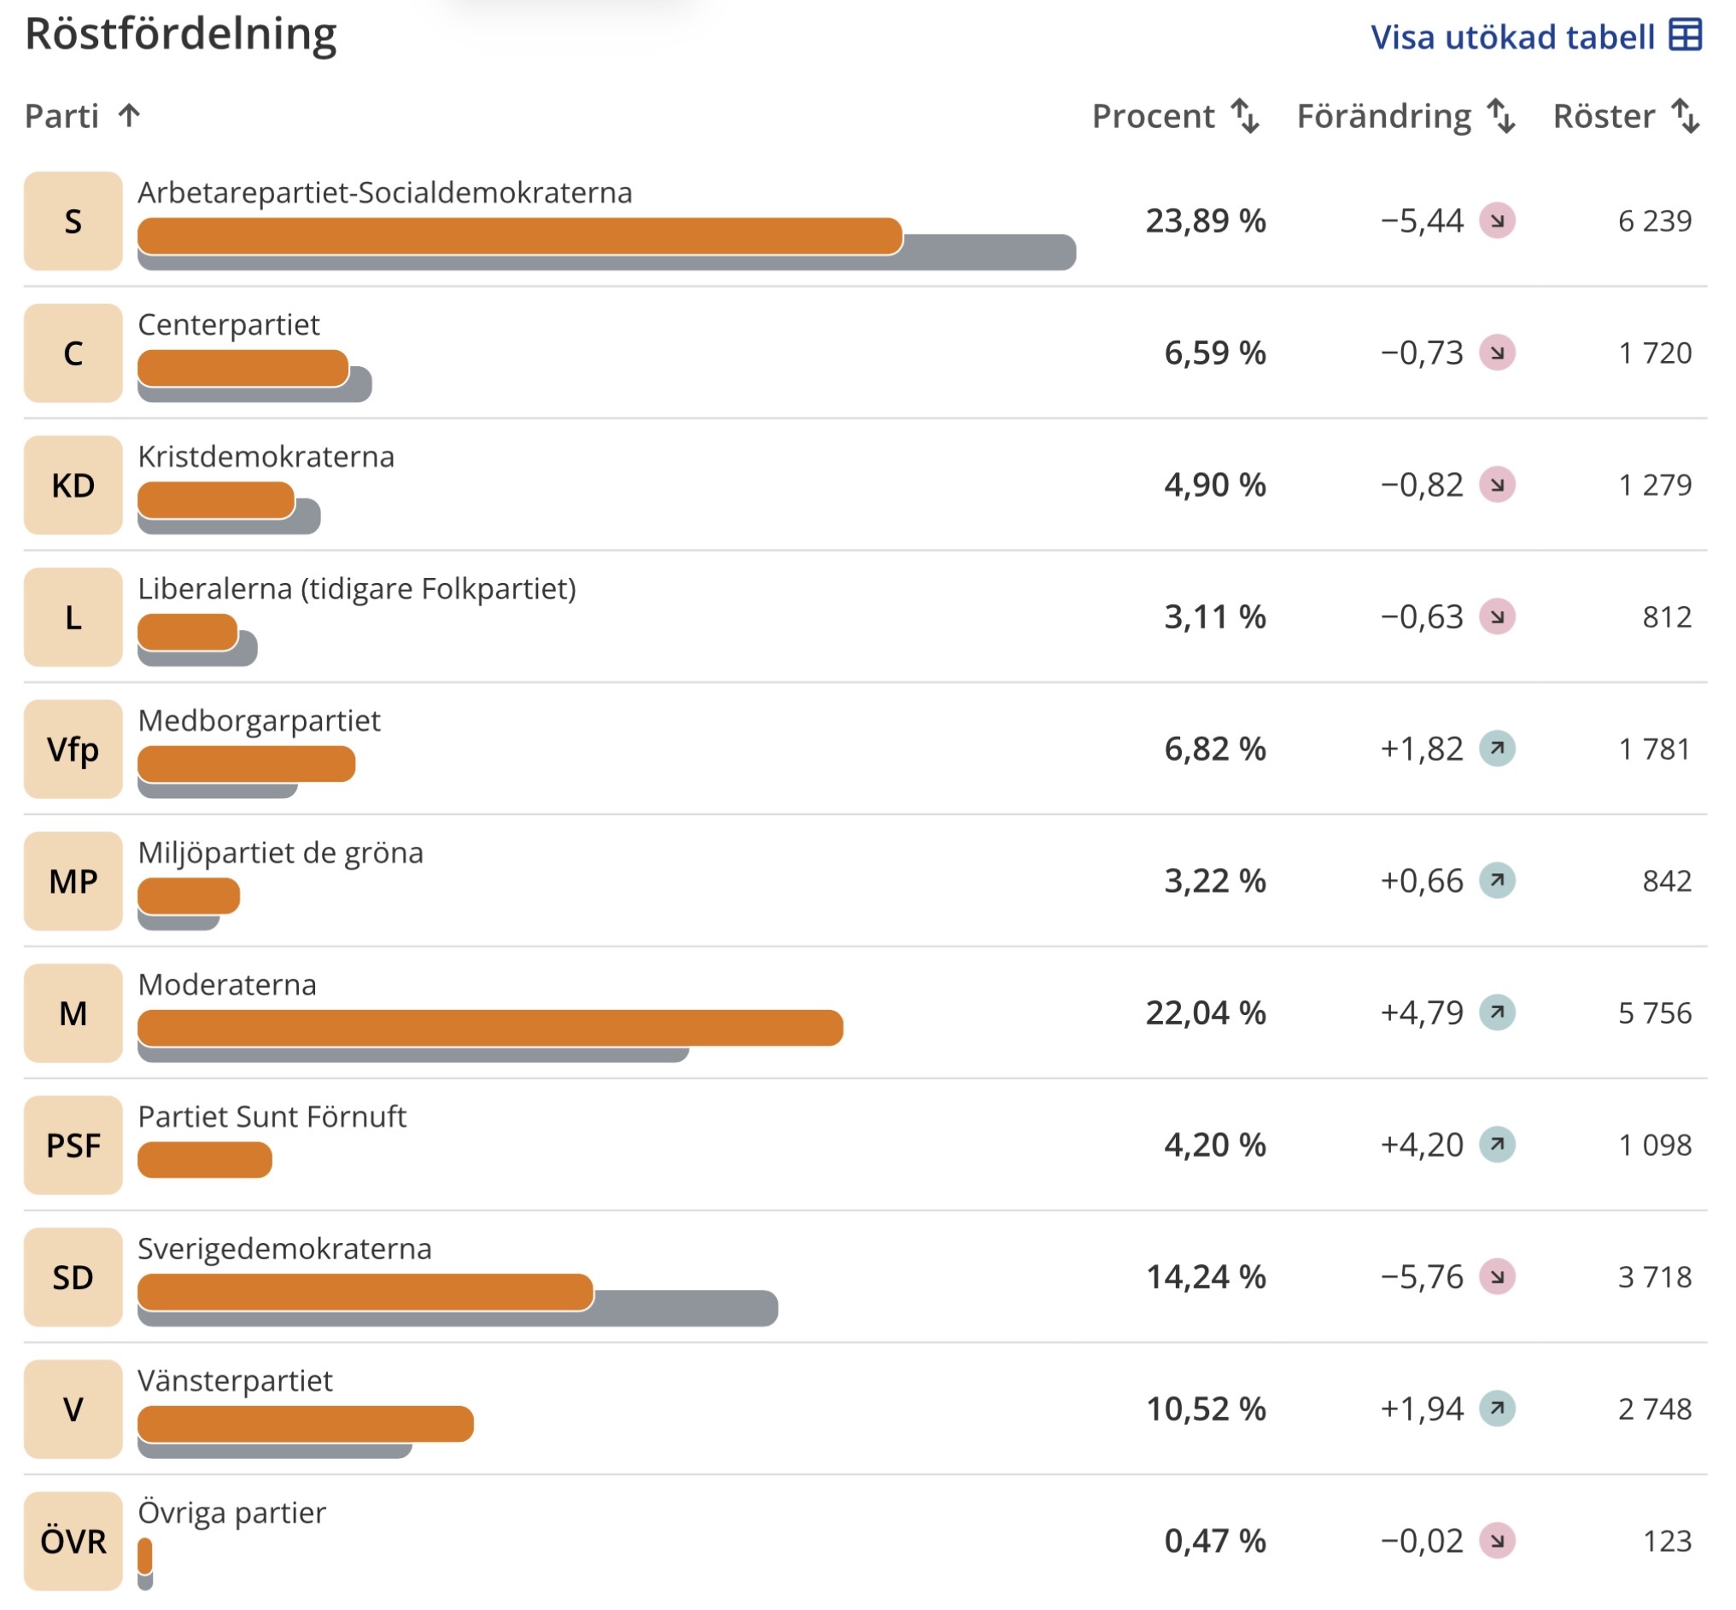Click the orange Sverigedemokraterna bar
Viewport: 1736px width, 1610px height.
365,1292
